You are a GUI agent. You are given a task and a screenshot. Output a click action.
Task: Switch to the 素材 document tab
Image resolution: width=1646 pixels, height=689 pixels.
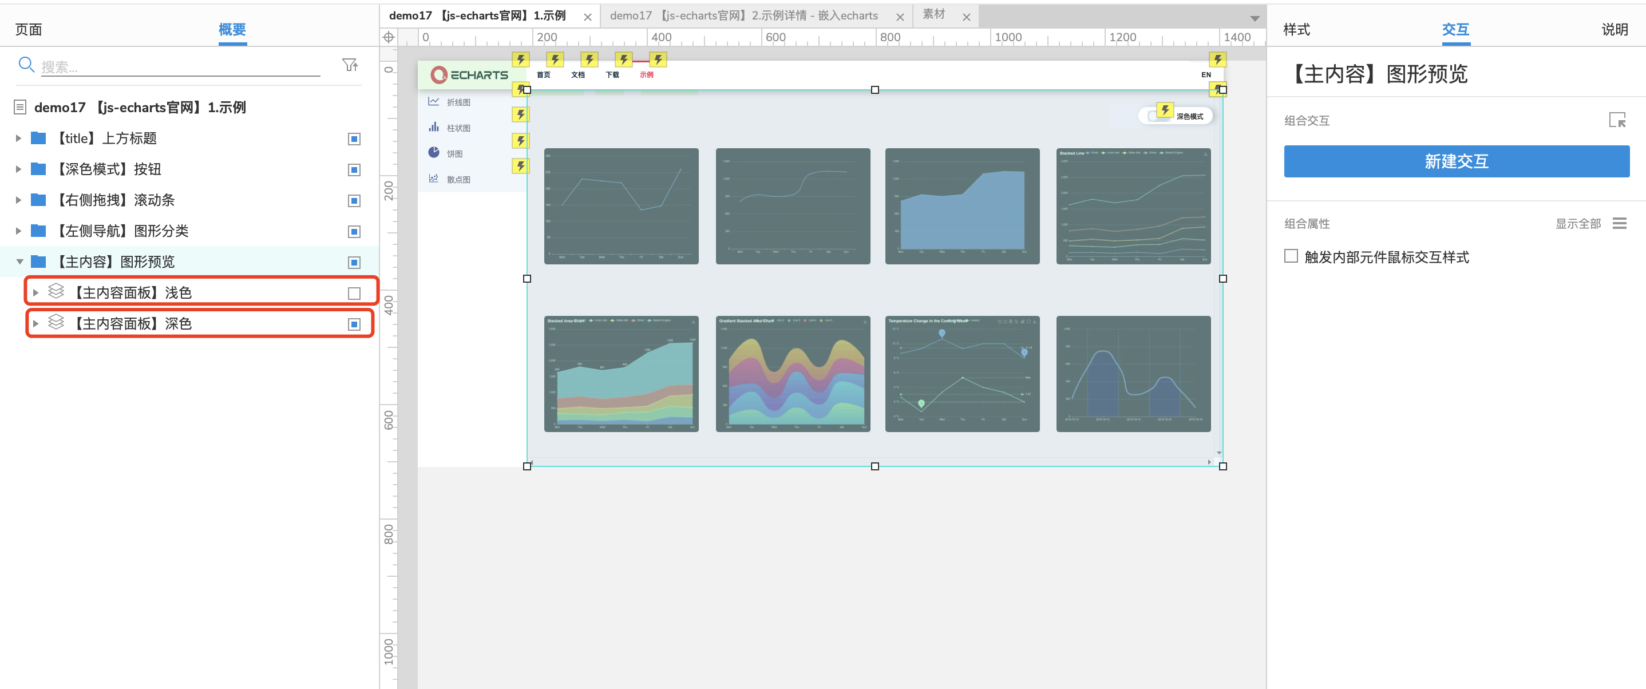pyautogui.click(x=933, y=14)
